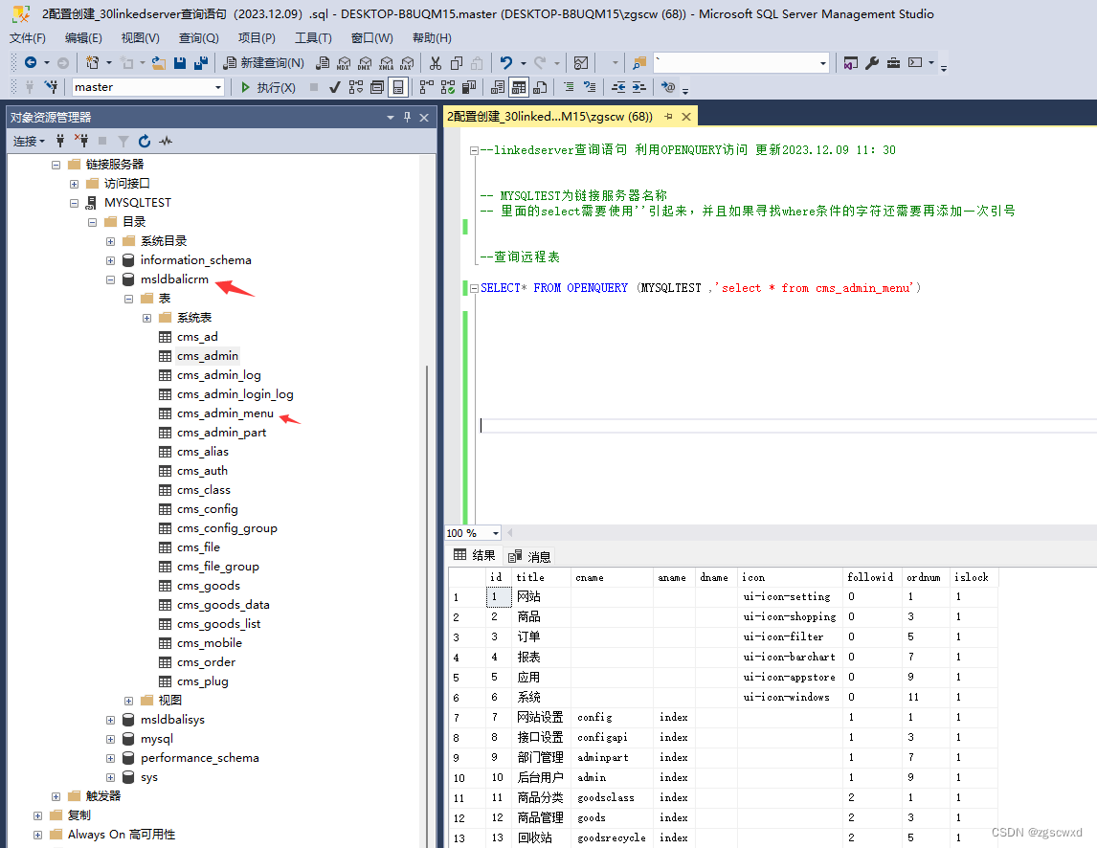This screenshot has height=848, width=1097.
Task: Collapse the msldbalicrm catalog
Action: (x=110, y=279)
